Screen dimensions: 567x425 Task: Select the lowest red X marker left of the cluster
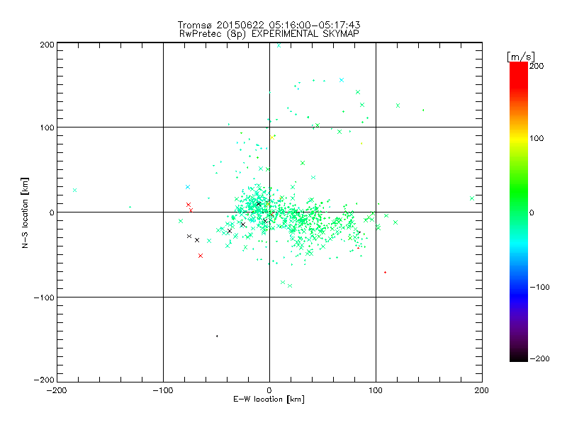coord(201,256)
